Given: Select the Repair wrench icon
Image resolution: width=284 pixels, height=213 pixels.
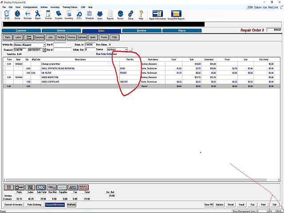Looking at the screenshot, I should pyautogui.click(x=38, y=15).
